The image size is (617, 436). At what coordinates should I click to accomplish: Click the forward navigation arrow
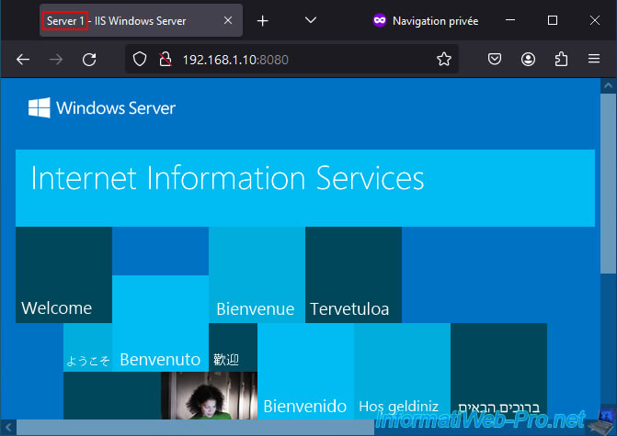56,60
